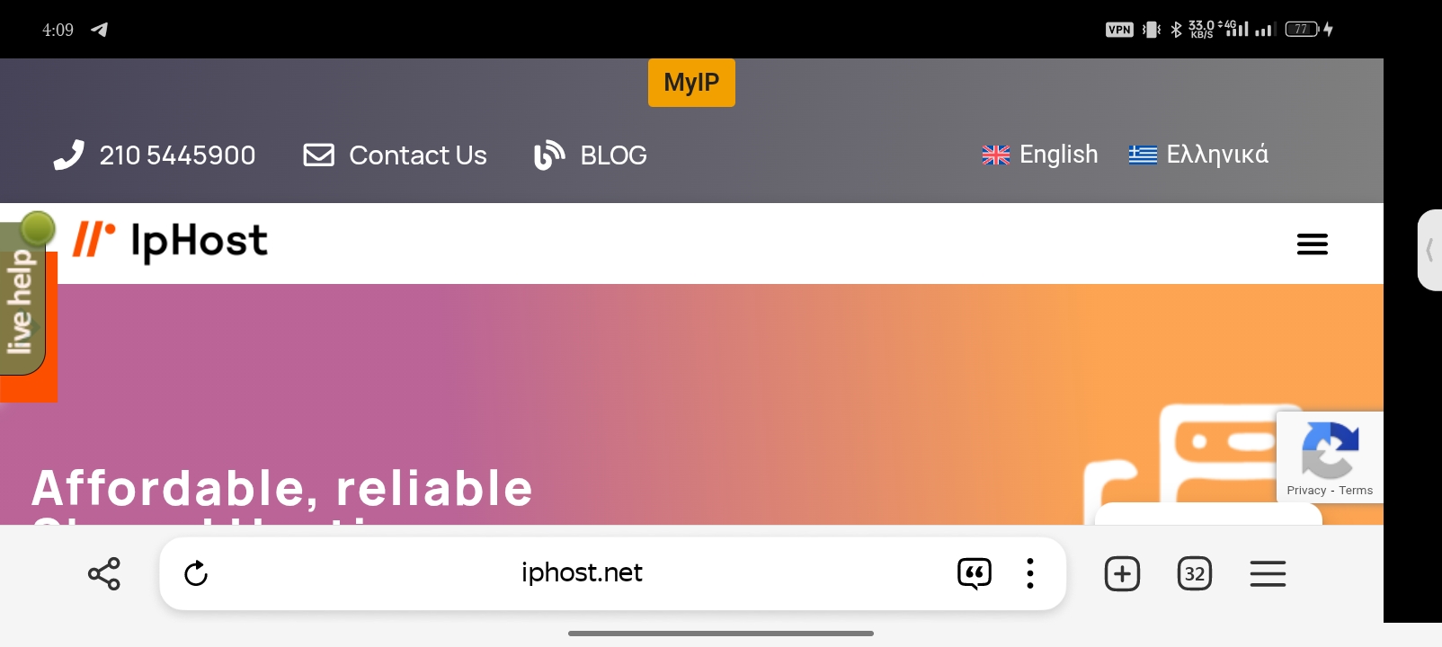This screenshot has height=647, width=1442.
Task: Click the IpHost logo
Action: point(170,241)
